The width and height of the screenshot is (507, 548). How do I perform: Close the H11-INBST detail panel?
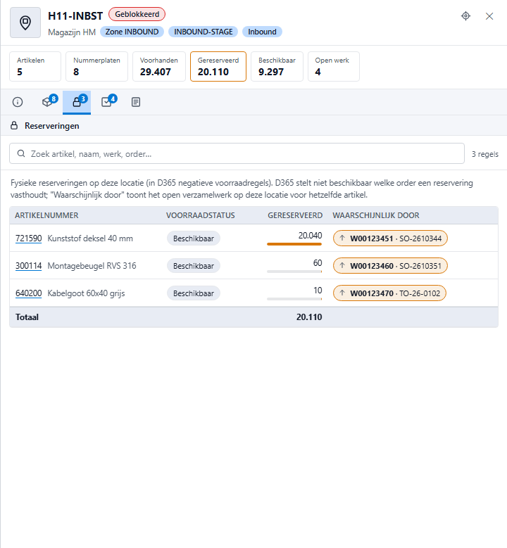(489, 16)
